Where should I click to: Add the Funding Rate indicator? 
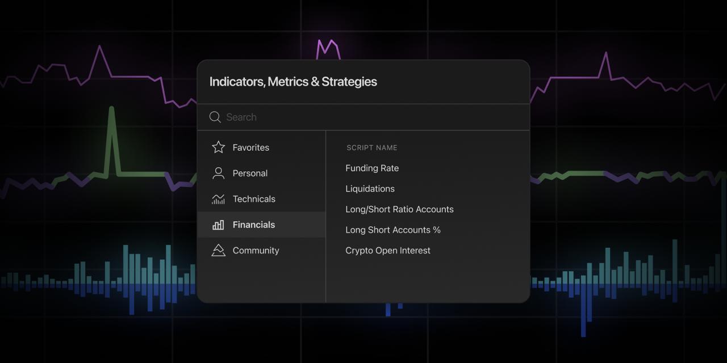tap(372, 168)
